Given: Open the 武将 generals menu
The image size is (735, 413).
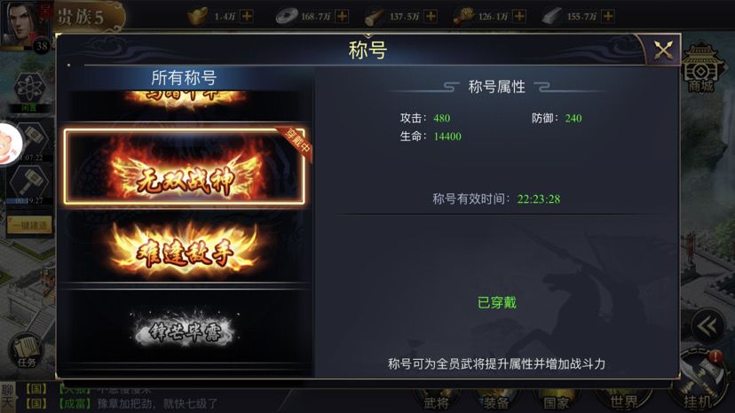Looking at the screenshot, I should [436, 401].
